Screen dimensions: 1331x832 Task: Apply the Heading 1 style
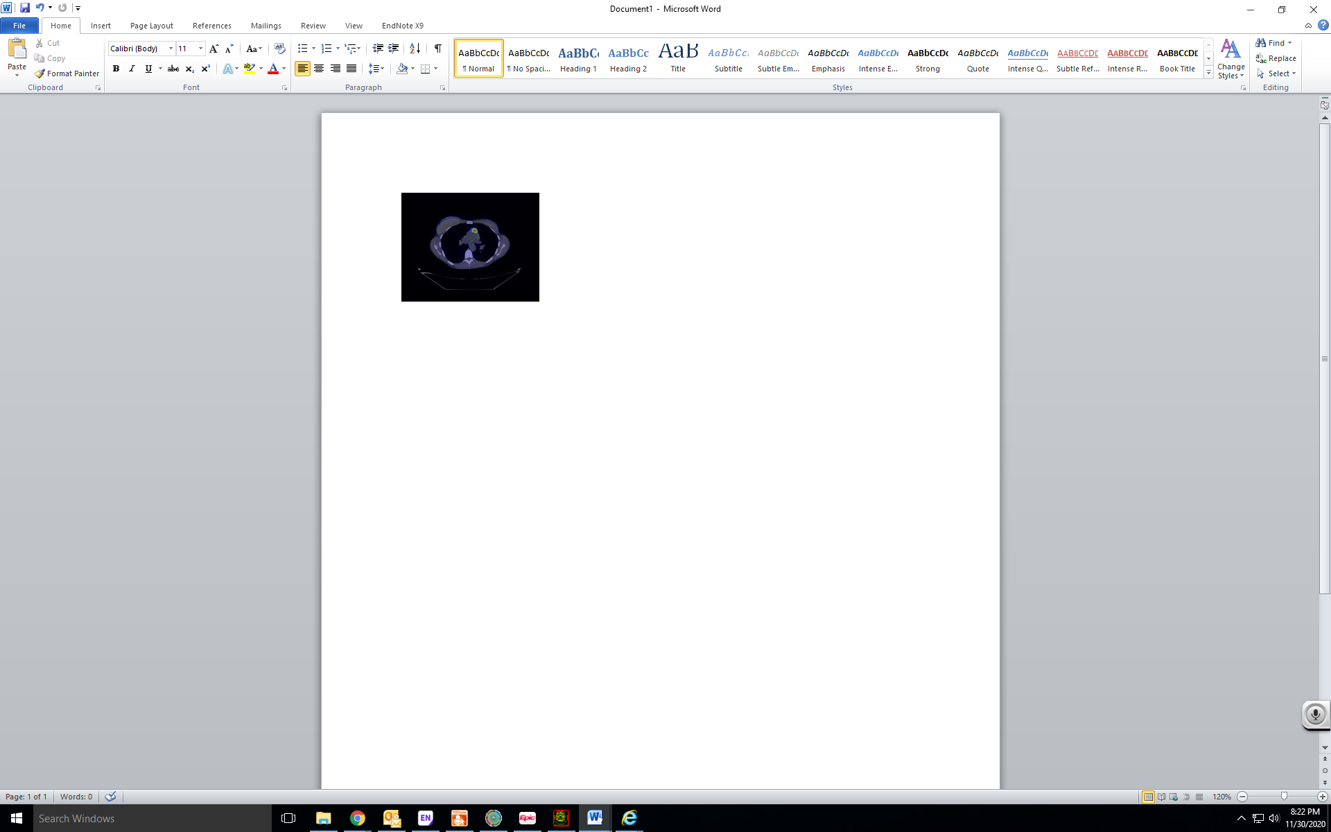pos(578,58)
